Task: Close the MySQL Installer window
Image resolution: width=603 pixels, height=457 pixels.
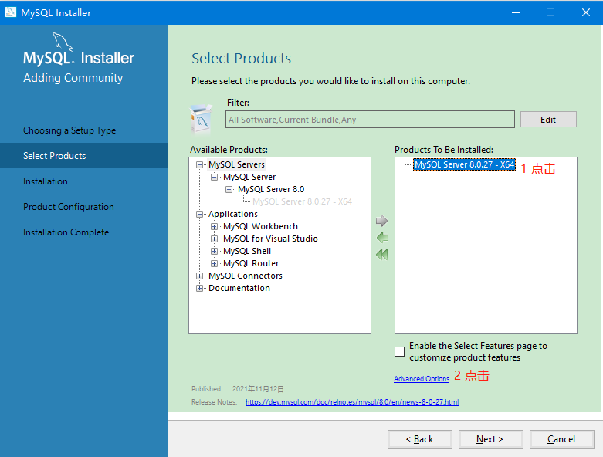Action: click(586, 12)
